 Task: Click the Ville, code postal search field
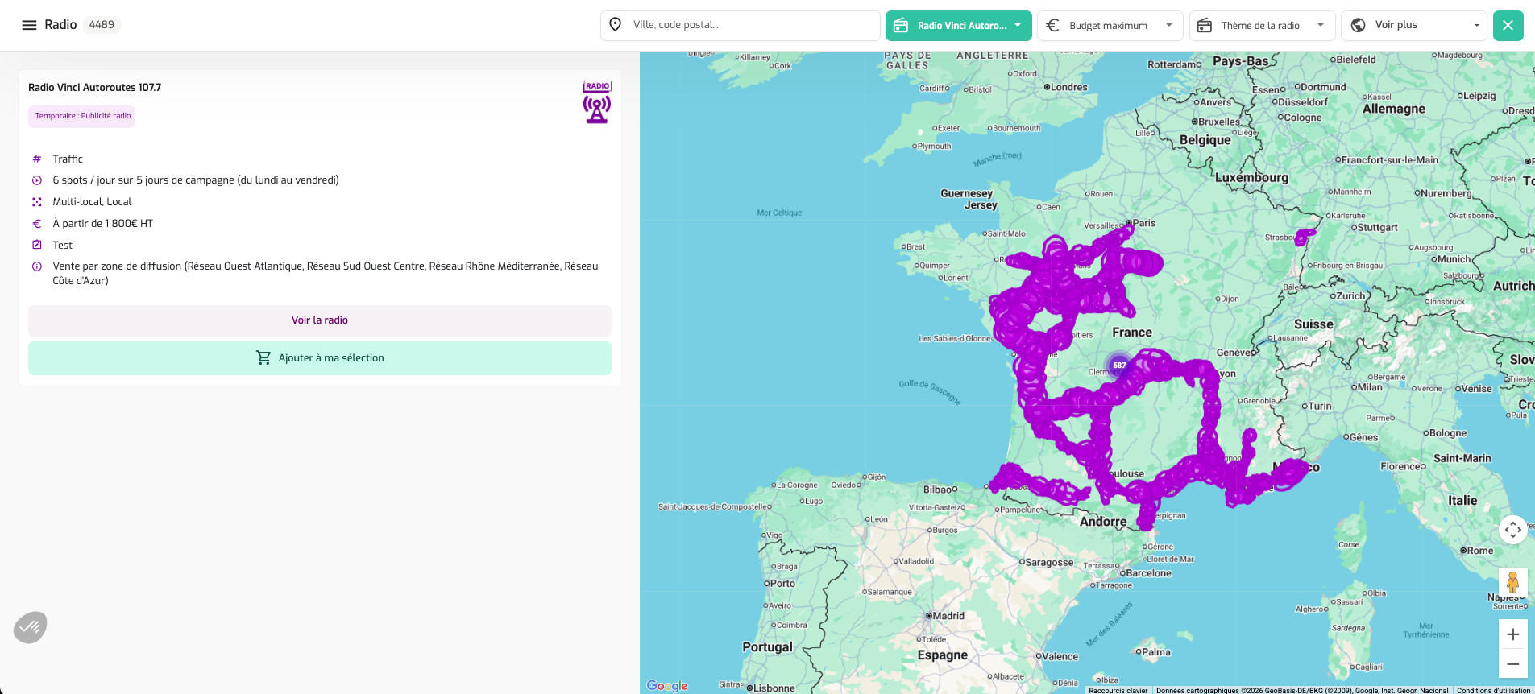tap(749, 25)
